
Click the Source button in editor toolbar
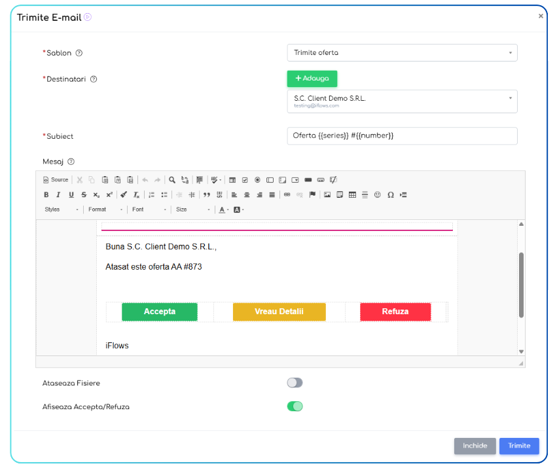56,180
